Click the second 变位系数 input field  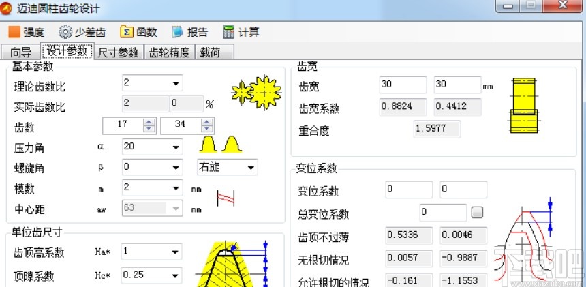[463, 190]
